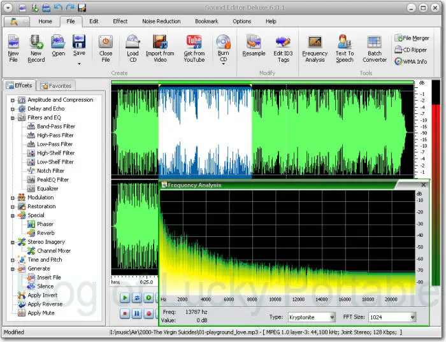
Task: Click the red round Record button
Action: (148, 313)
